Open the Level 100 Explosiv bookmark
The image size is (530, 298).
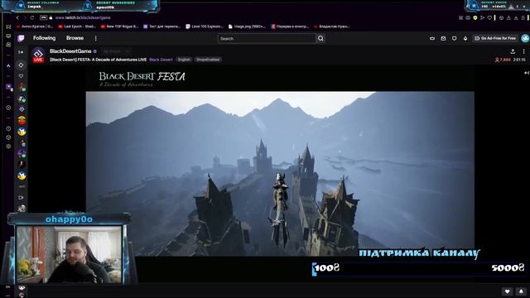coord(205,26)
